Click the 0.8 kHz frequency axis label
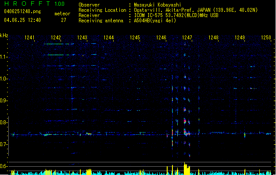 pos(4,122)
